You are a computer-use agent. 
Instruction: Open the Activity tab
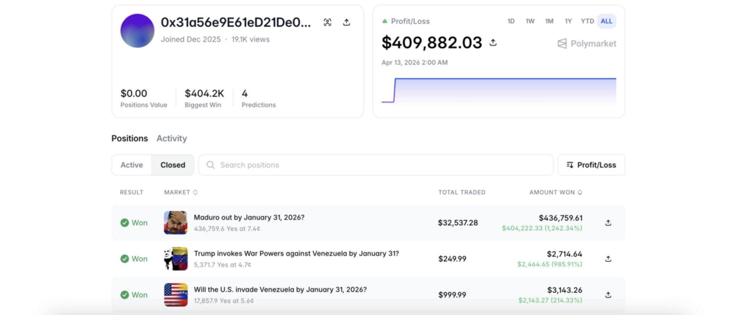pyautogui.click(x=171, y=138)
